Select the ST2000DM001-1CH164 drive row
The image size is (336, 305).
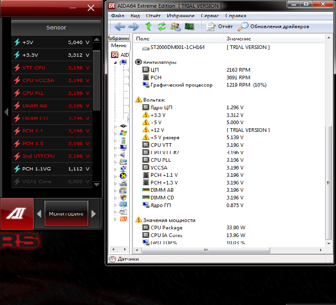pos(229,47)
